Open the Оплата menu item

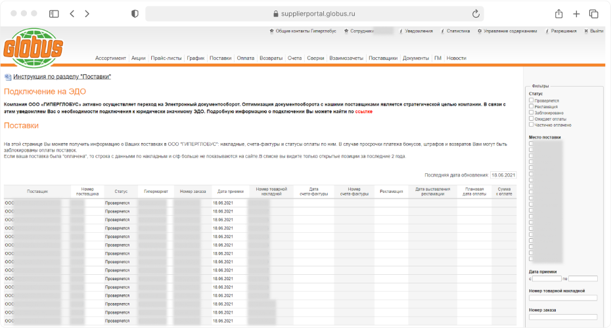click(x=246, y=58)
